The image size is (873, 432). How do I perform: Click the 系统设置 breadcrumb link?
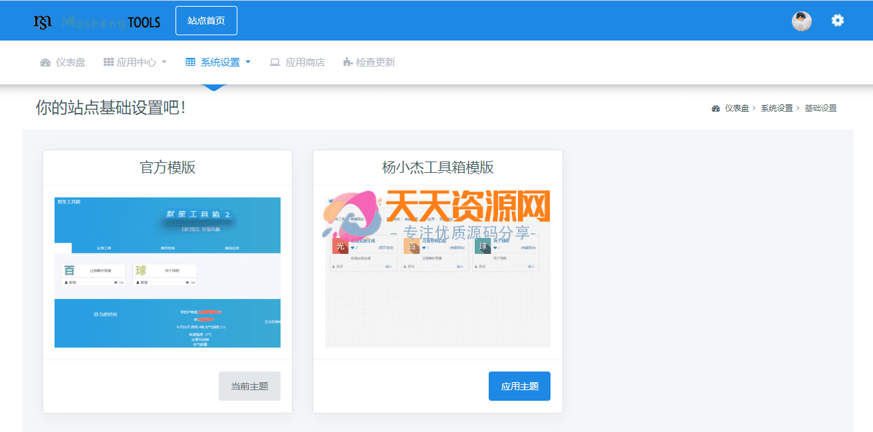point(777,108)
